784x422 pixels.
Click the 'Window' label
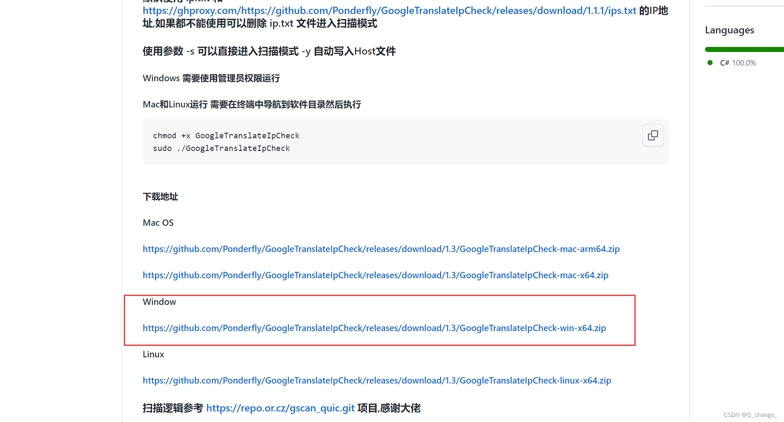[x=159, y=302]
